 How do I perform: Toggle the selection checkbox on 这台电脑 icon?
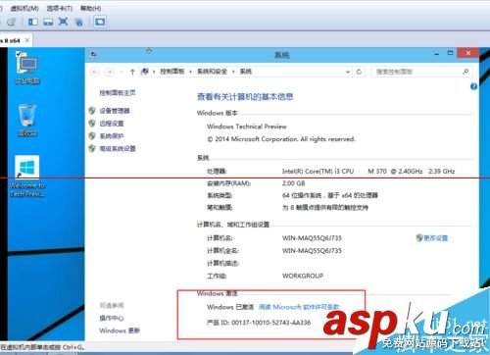point(19,54)
